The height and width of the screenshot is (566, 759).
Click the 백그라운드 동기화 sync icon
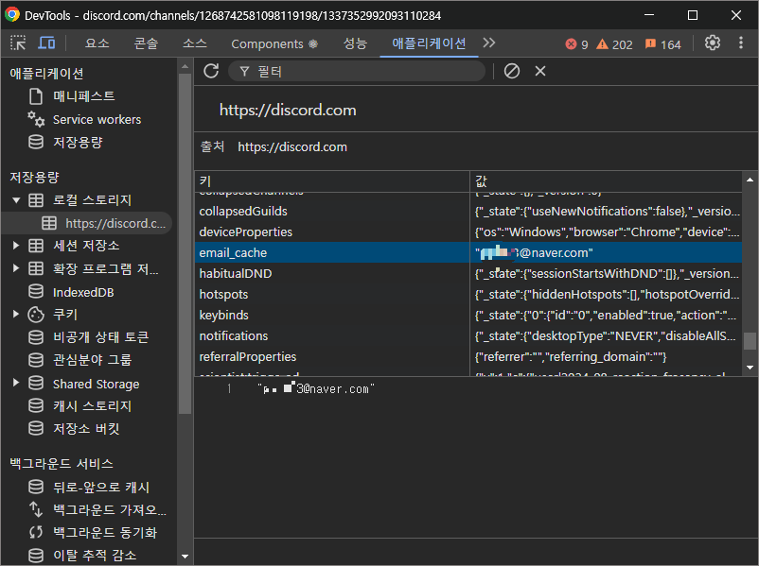(36, 532)
